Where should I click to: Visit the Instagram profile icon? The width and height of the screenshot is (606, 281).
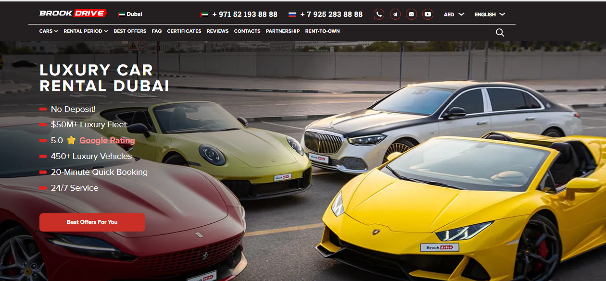click(x=411, y=14)
